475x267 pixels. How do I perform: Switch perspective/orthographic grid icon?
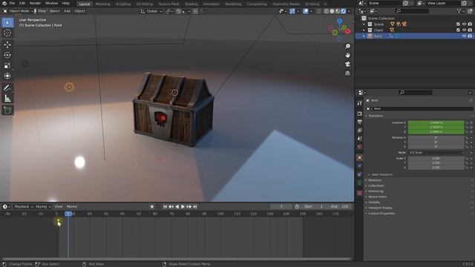(347, 73)
